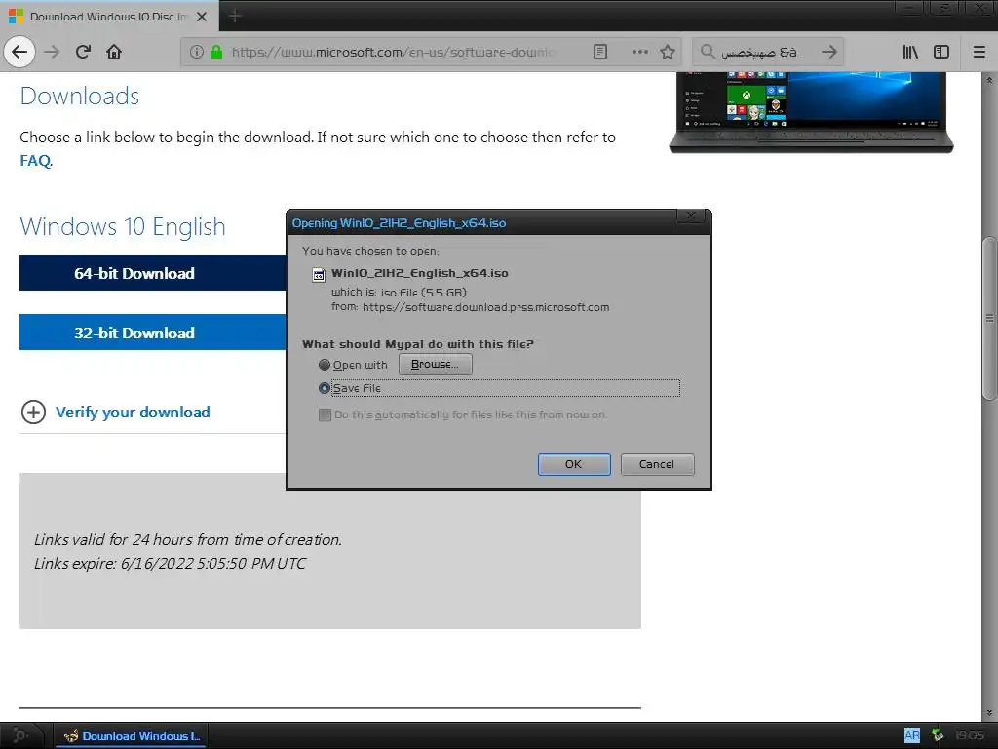Go back using the browser back arrow
Image resolution: width=998 pixels, height=749 pixels.
[x=19, y=52]
